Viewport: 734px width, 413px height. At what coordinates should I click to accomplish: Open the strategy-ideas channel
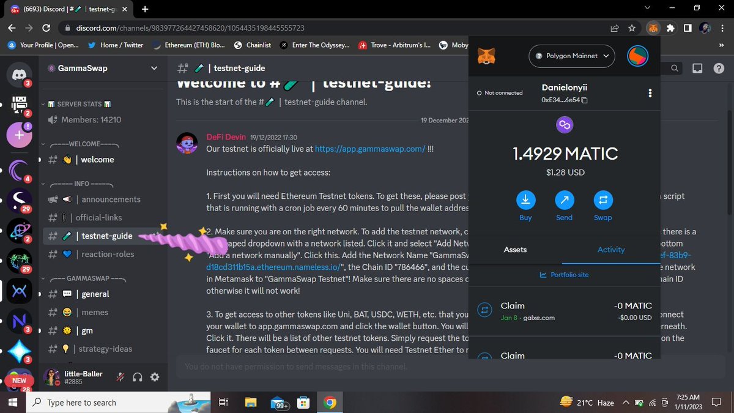(x=104, y=349)
